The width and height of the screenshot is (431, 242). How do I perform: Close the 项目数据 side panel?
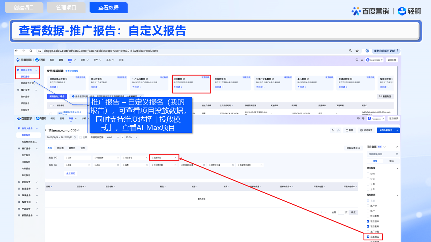click(397, 147)
